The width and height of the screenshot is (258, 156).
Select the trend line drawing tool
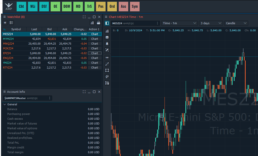[107, 64]
